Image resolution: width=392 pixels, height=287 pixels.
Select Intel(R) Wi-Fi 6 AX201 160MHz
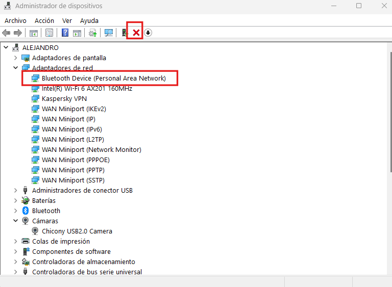[x=87, y=88]
